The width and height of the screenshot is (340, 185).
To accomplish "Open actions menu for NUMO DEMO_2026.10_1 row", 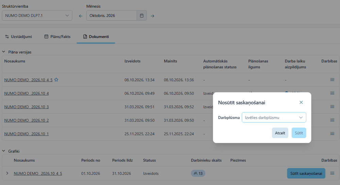I will [x=332, y=133].
